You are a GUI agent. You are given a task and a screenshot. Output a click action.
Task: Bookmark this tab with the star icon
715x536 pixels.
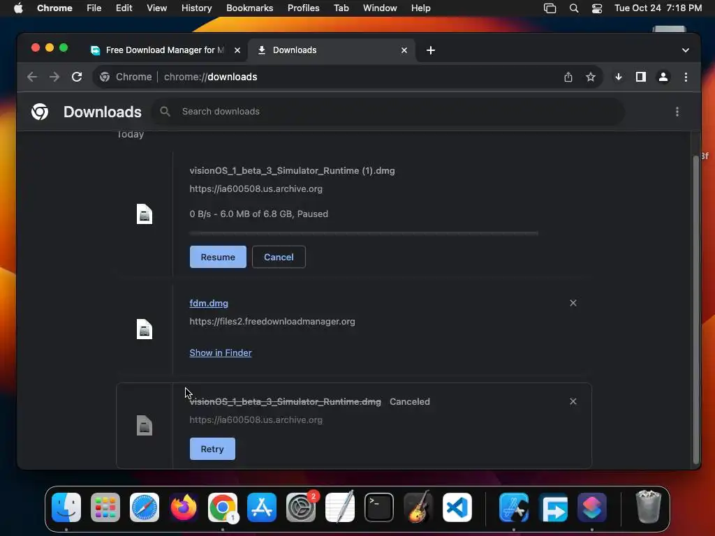coord(591,77)
